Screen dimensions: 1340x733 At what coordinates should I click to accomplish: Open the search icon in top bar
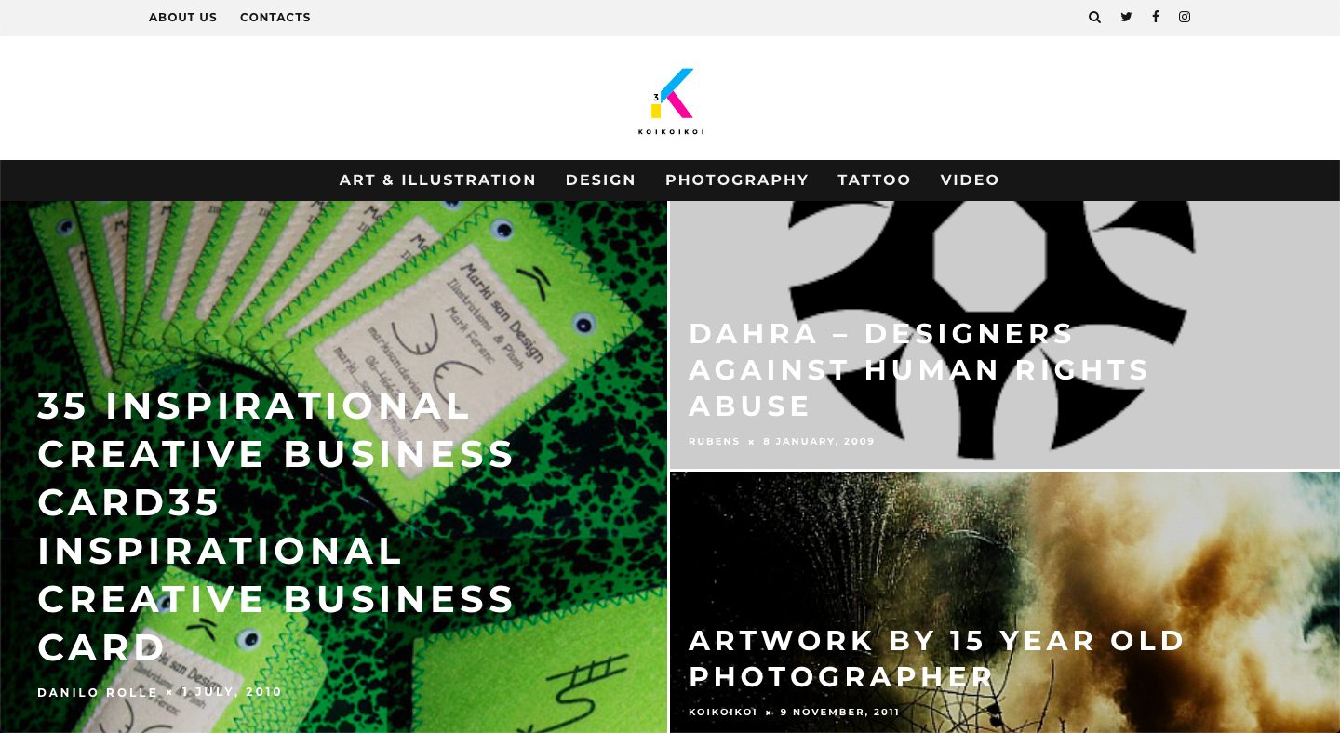pyautogui.click(x=1094, y=17)
